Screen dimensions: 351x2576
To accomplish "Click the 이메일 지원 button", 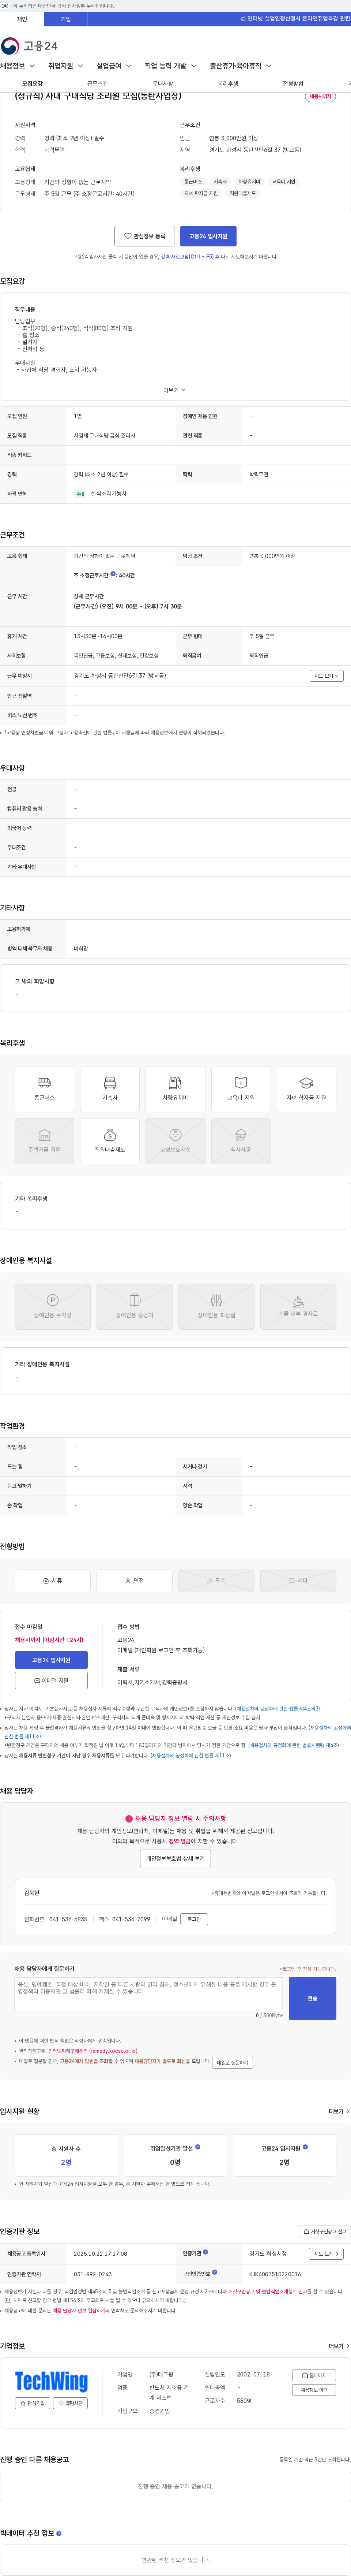I will point(51,1681).
